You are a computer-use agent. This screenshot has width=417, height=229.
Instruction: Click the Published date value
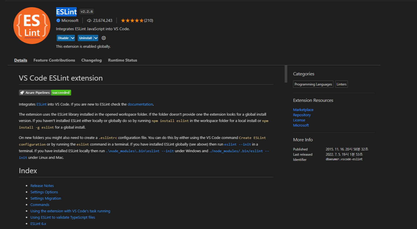tap(347, 149)
